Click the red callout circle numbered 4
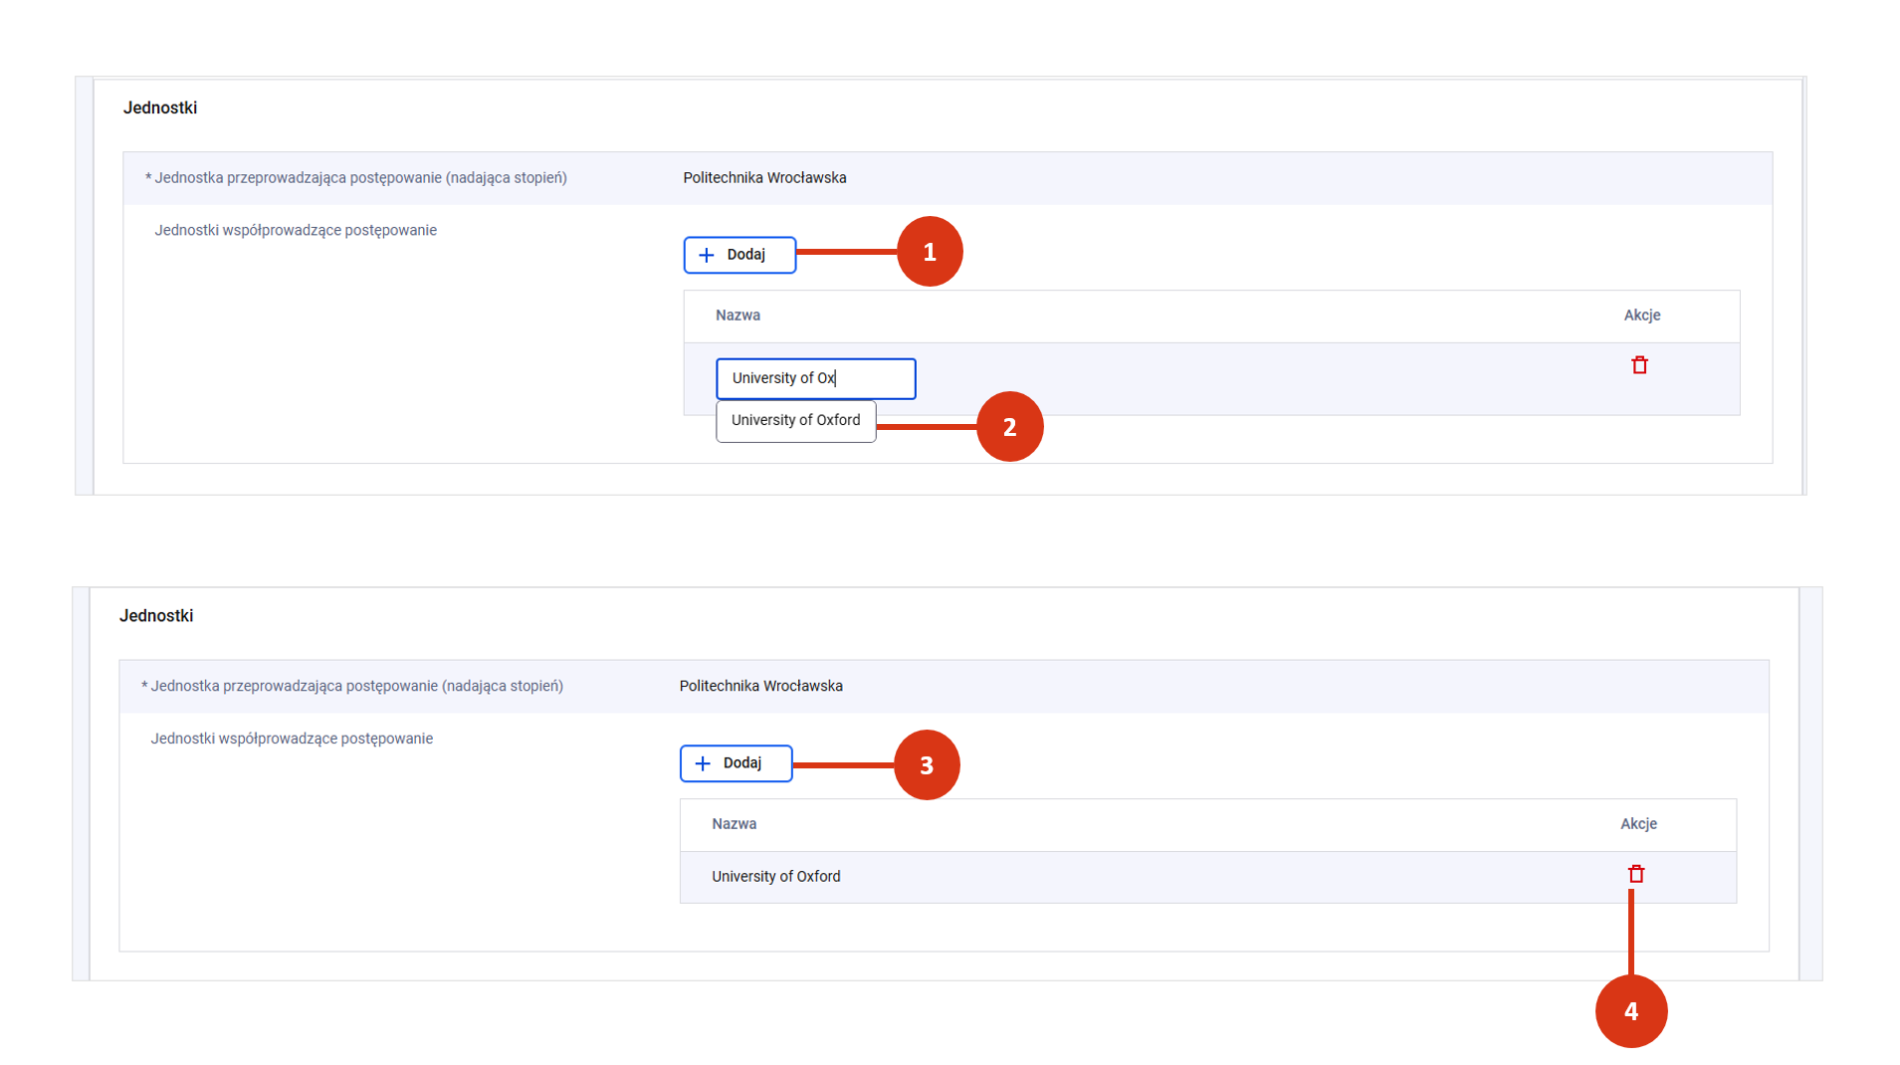This screenshot has width=1900, height=1065. click(x=1630, y=1011)
